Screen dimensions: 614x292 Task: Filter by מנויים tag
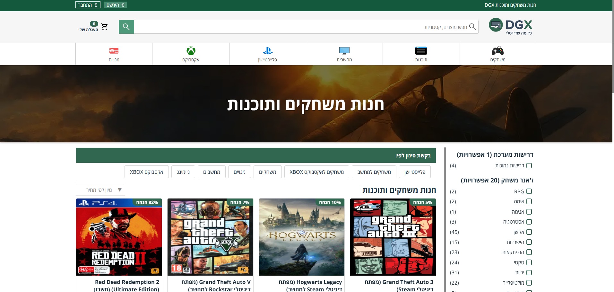239,172
